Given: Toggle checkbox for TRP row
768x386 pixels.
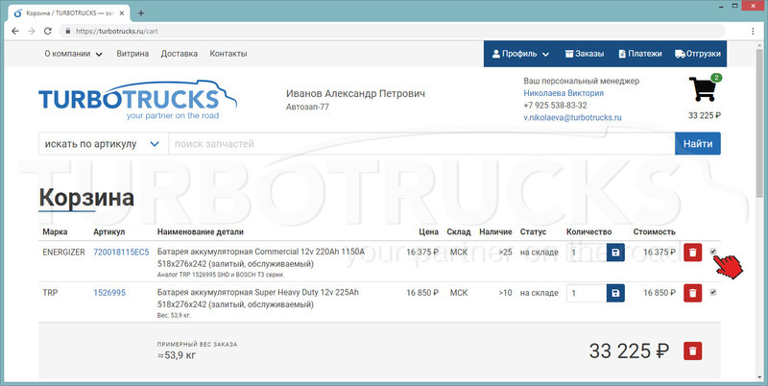Looking at the screenshot, I should tap(713, 292).
